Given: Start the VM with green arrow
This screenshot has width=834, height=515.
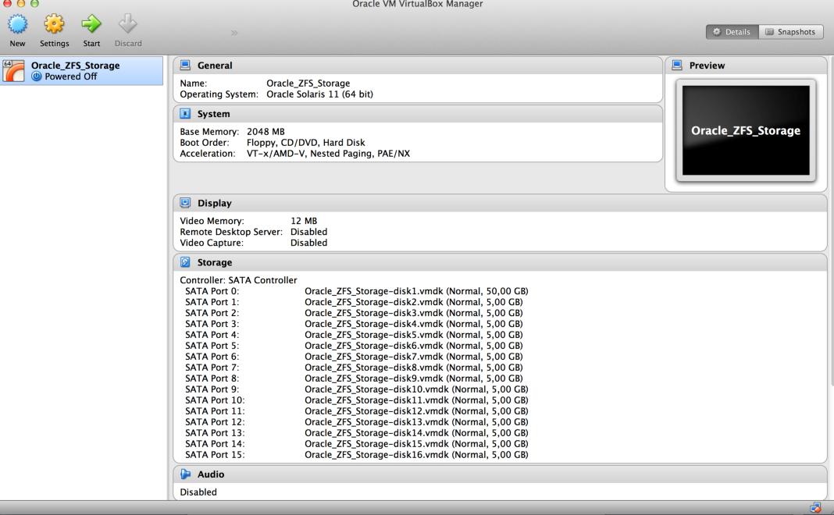Looking at the screenshot, I should click(x=91, y=24).
